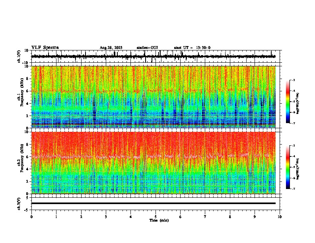Click the log(PSD) label beside ch.2 colorbar
The image size is (315, 243).
coord(298,169)
